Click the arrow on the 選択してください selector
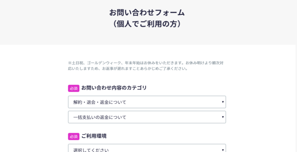Viewport: 297px width, 152px height. 223,150
